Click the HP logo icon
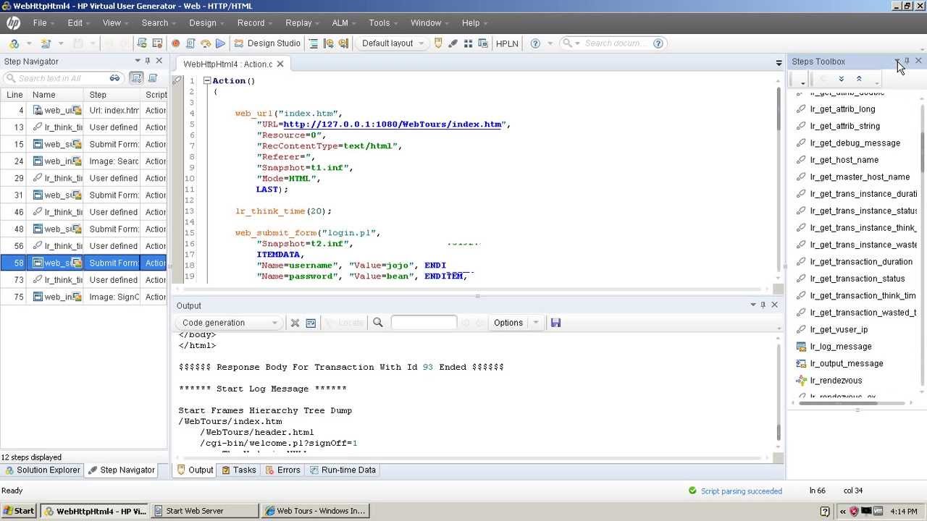927x521 pixels. tap(13, 22)
